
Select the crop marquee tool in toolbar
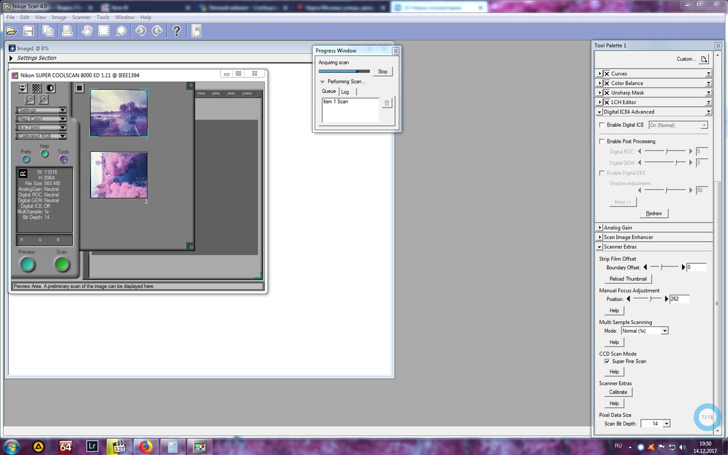click(x=104, y=31)
